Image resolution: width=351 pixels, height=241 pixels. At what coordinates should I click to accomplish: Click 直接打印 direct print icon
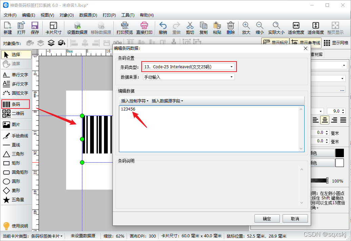coord(144,28)
